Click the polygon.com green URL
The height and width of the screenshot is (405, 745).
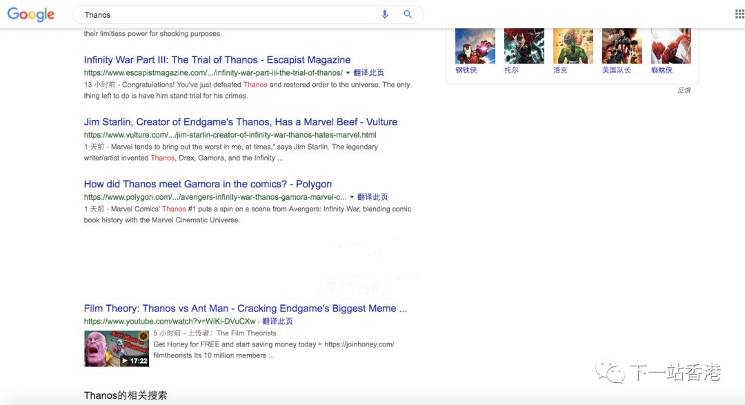tap(215, 197)
